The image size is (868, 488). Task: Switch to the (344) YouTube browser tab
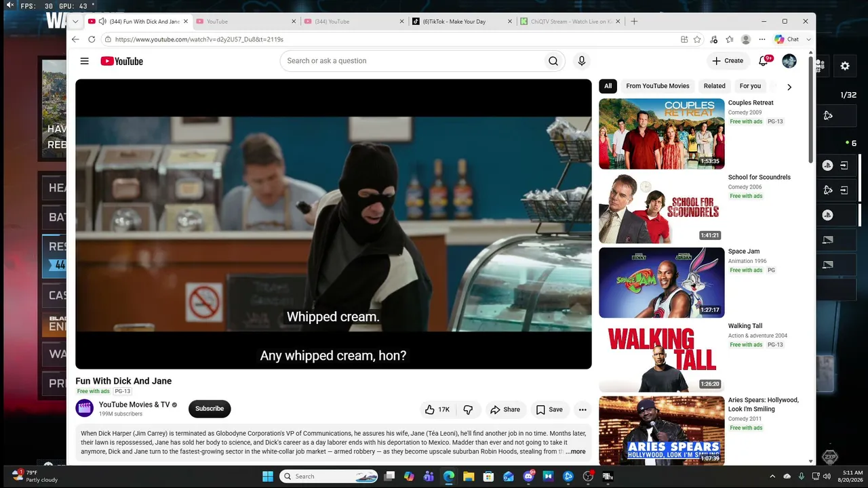tap(353, 22)
